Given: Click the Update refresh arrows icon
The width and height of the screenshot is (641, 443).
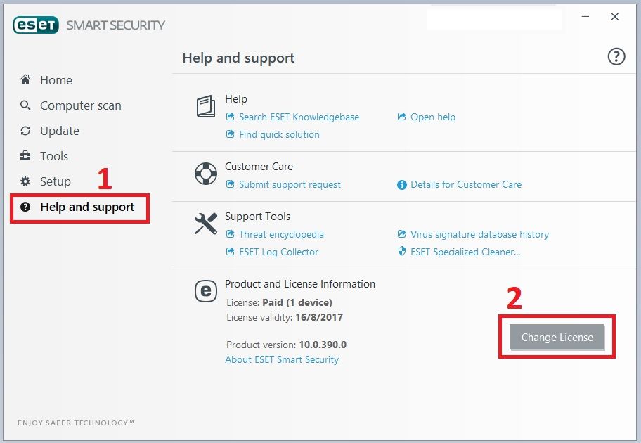Looking at the screenshot, I should (x=25, y=131).
